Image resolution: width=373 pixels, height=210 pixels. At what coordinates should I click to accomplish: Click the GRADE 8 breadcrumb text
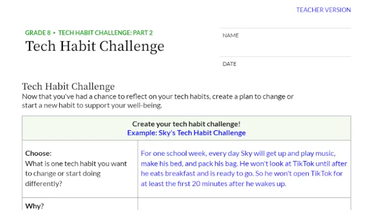pyautogui.click(x=38, y=33)
